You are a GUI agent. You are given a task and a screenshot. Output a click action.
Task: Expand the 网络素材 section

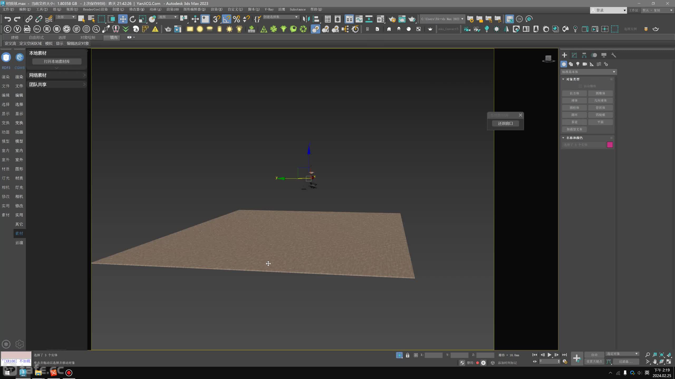pyautogui.click(x=57, y=75)
